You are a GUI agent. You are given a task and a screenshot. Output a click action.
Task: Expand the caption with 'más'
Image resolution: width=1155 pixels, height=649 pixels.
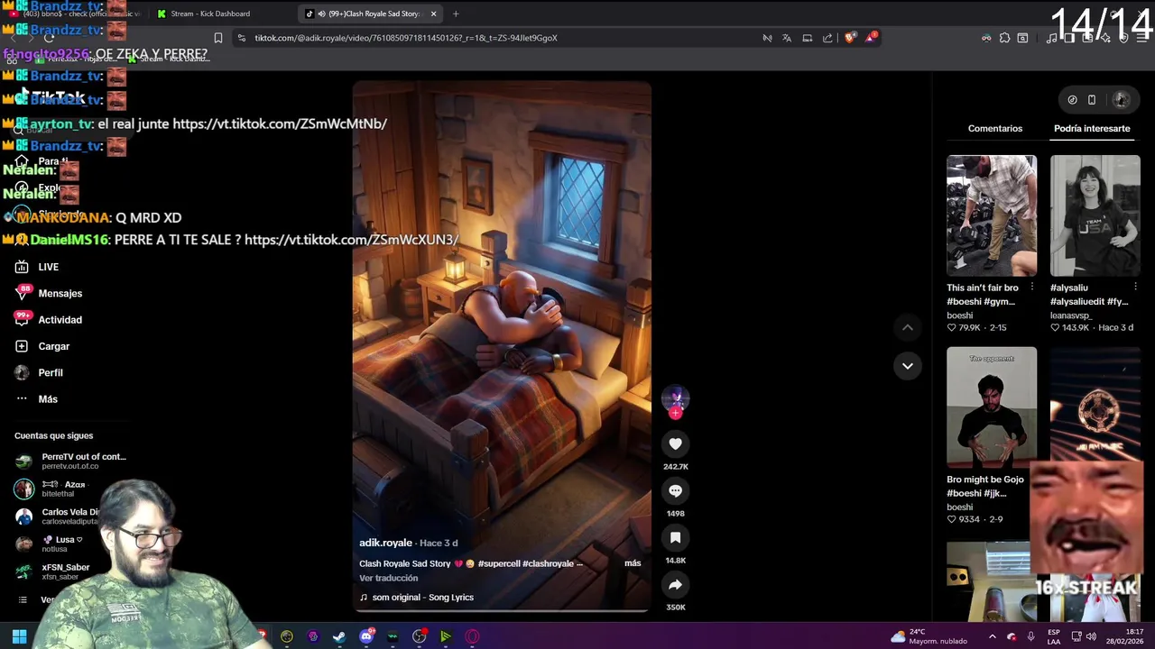633,563
